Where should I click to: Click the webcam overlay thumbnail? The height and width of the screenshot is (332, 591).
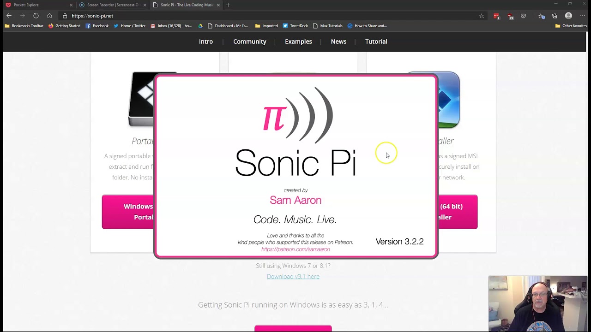click(538, 303)
